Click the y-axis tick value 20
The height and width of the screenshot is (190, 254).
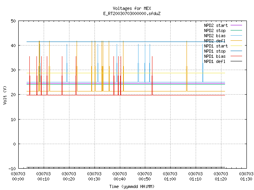click(13, 95)
